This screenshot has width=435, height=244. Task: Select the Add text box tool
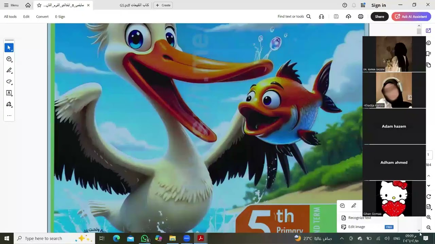(x=9, y=93)
